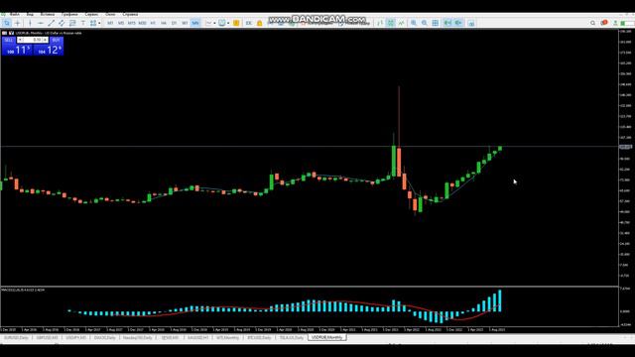Select the cursor tool in toolbar
This screenshot has height=357, width=635.
7,23
